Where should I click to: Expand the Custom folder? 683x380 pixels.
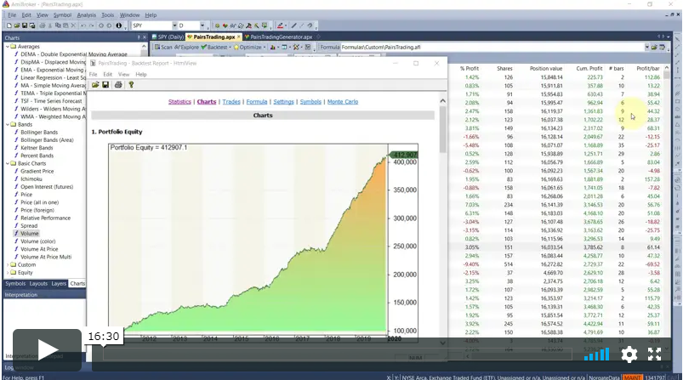tap(8, 264)
